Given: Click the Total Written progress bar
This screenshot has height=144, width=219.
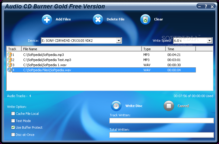Looking at the screenshot, I should [x=161, y=135].
